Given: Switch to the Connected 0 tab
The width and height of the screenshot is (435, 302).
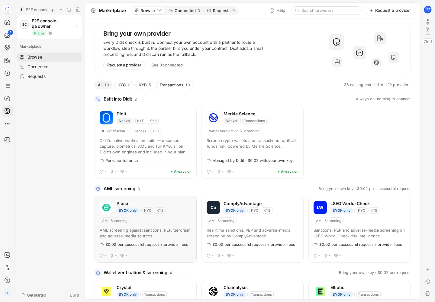Looking at the screenshot, I should click(x=184, y=11).
